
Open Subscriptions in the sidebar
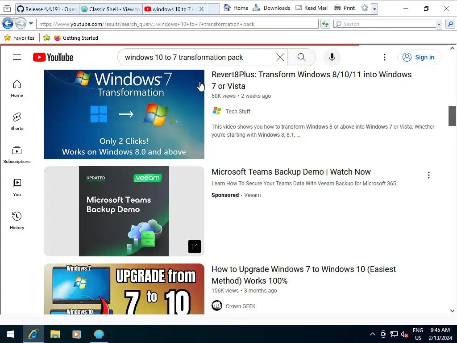(x=17, y=155)
